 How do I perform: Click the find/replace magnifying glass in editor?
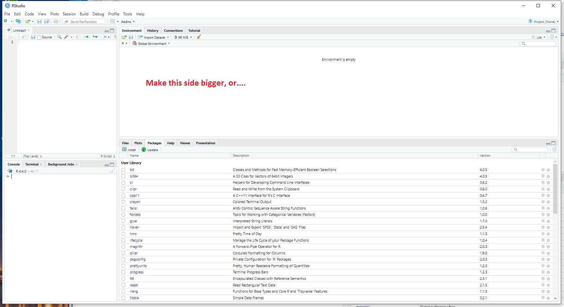59,37
